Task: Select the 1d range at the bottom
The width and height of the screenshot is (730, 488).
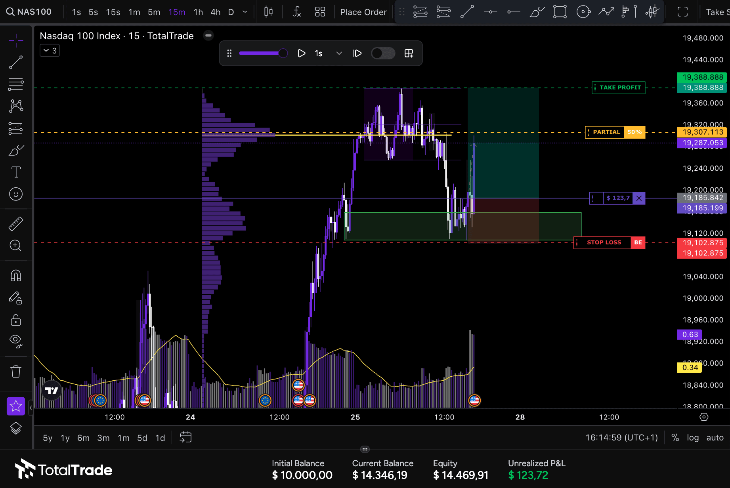Action: pos(160,438)
